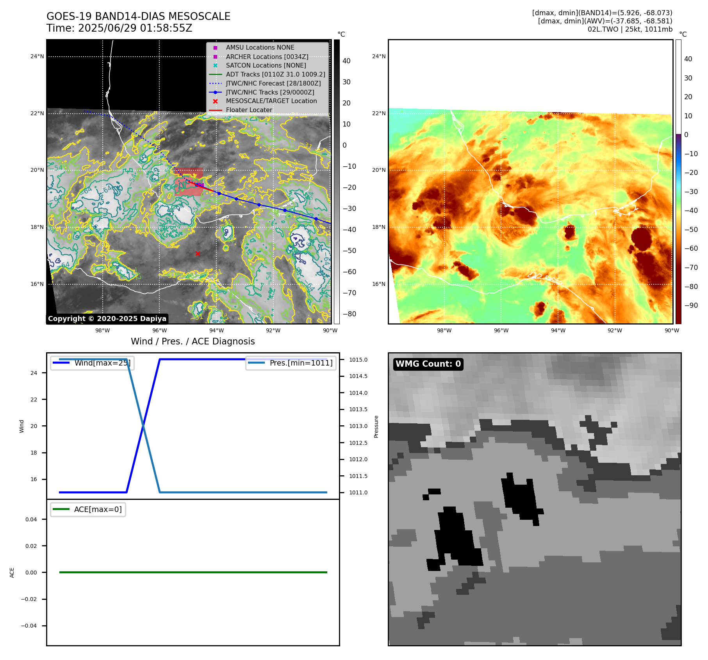Image resolution: width=708 pixels, height=660 pixels.
Task: Click the red floater locator rectangle on the map
Action: [x=189, y=182]
